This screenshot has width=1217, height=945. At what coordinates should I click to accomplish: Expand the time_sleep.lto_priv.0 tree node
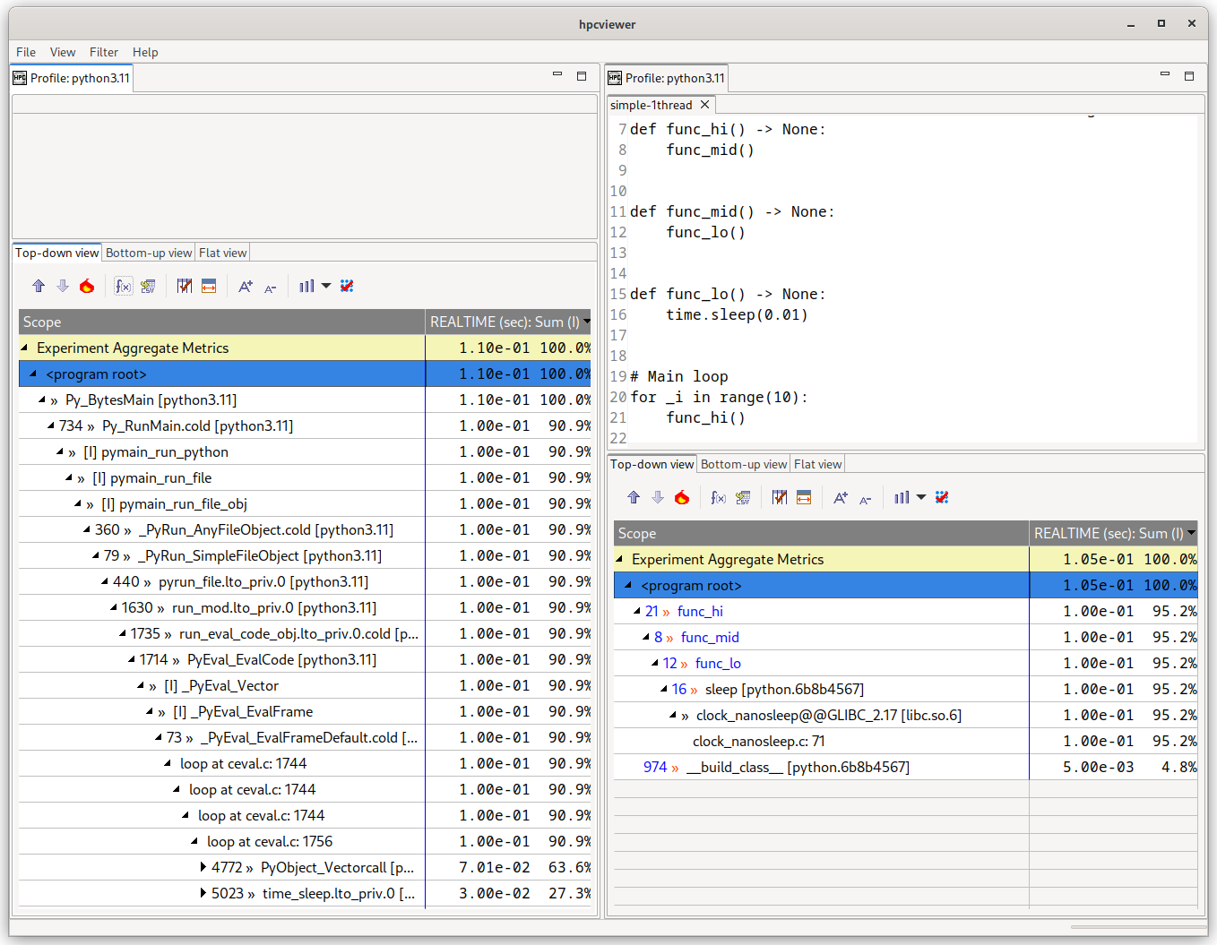(203, 893)
